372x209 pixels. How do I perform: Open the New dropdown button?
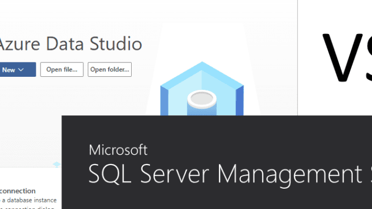pyautogui.click(x=18, y=70)
